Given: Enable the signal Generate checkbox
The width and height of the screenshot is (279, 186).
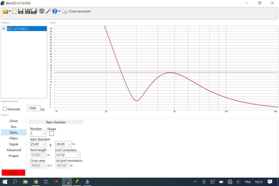Looking at the screenshot, I should [x=5, y=109].
